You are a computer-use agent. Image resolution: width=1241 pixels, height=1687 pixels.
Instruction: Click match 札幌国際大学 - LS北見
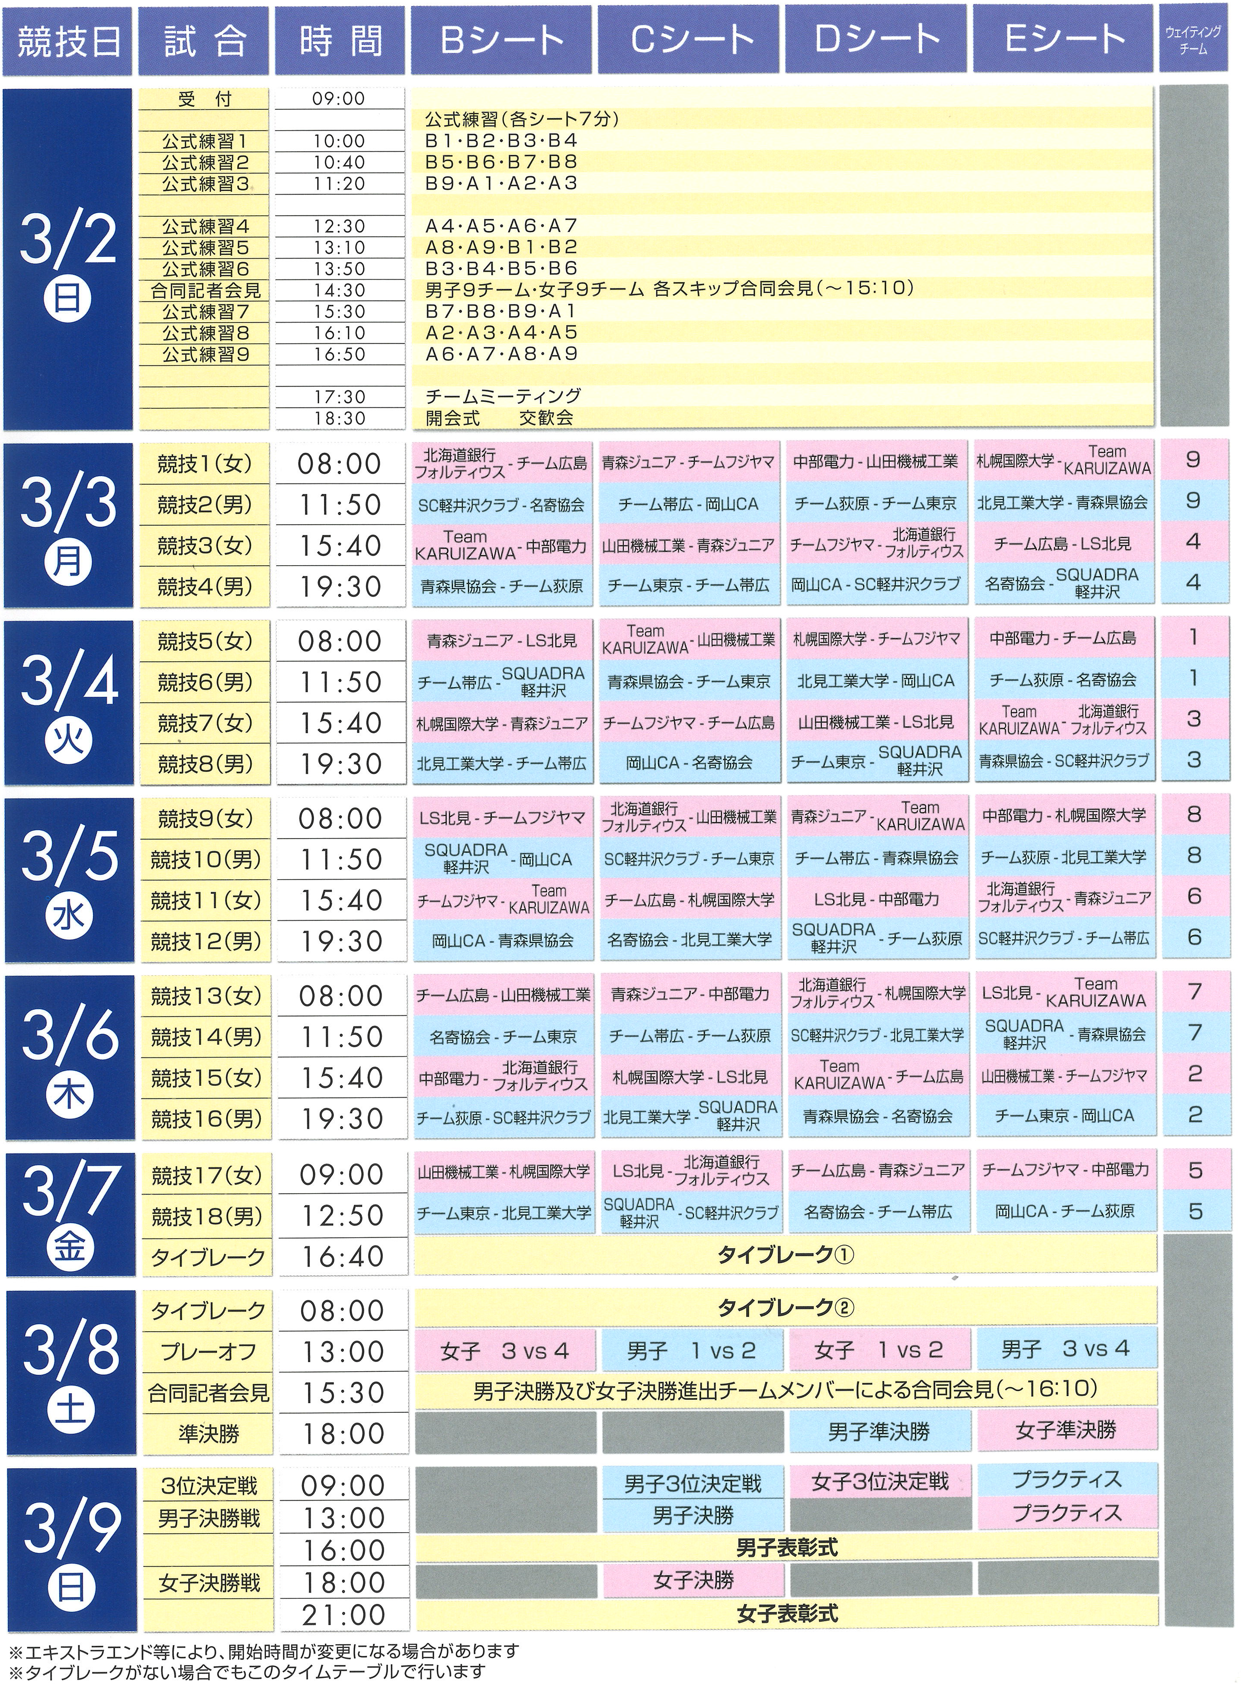(691, 1077)
